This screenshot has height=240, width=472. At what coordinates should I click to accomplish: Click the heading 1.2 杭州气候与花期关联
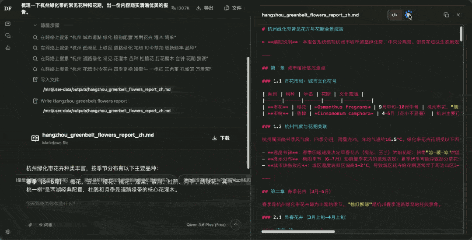(294, 126)
